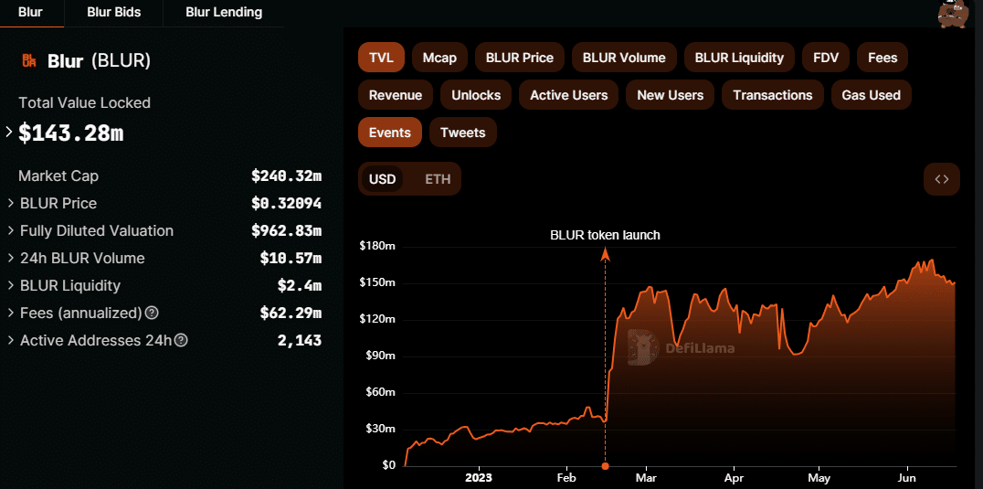Screen dimensions: 983x489
Task: Click the $62.29m fees figure
Action: coord(291,313)
